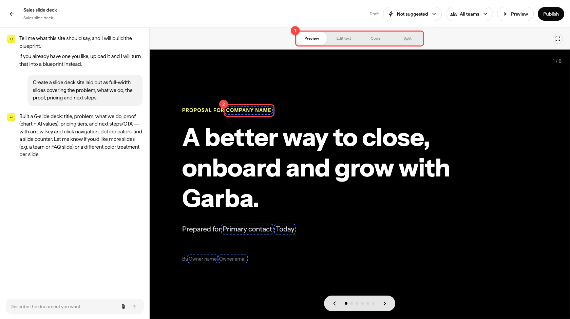570x319 pixels.
Task: Attach a file with the paperclip icon
Action: [123, 306]
